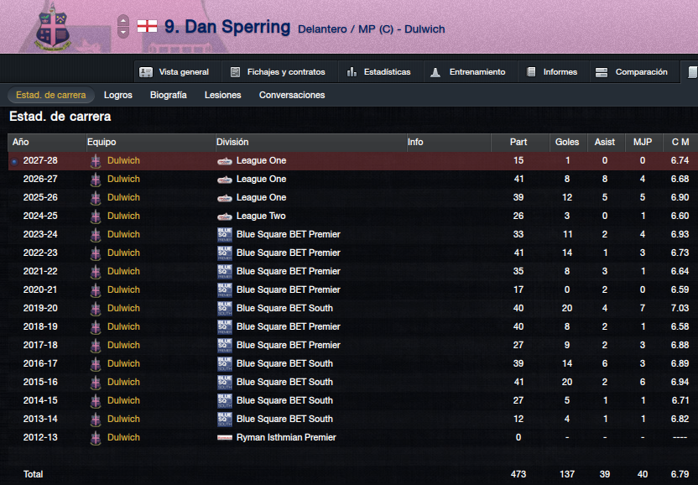
Task: Open League Two division in 2024-25 row
Action: pos(261,216)
